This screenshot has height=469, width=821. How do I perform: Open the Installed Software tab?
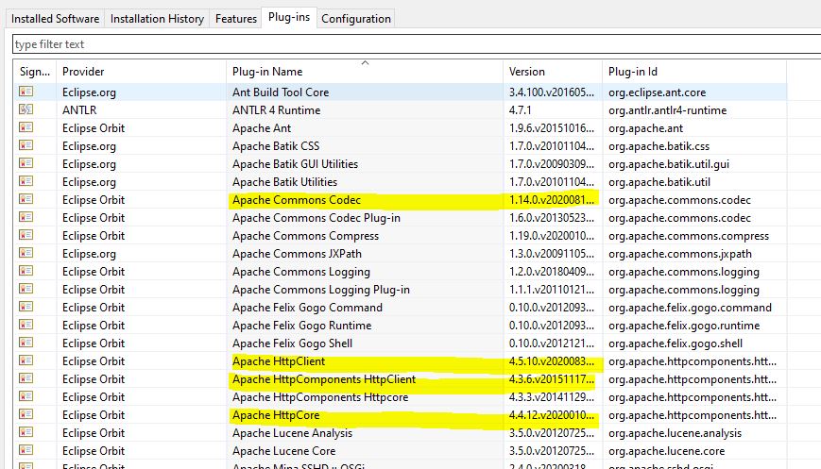[55, 19]
